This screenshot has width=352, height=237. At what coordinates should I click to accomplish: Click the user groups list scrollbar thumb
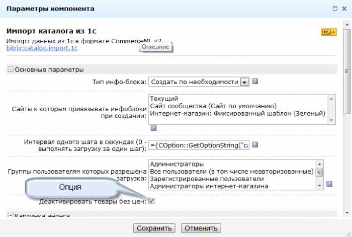pyautogui.click(x=319, y=173)
